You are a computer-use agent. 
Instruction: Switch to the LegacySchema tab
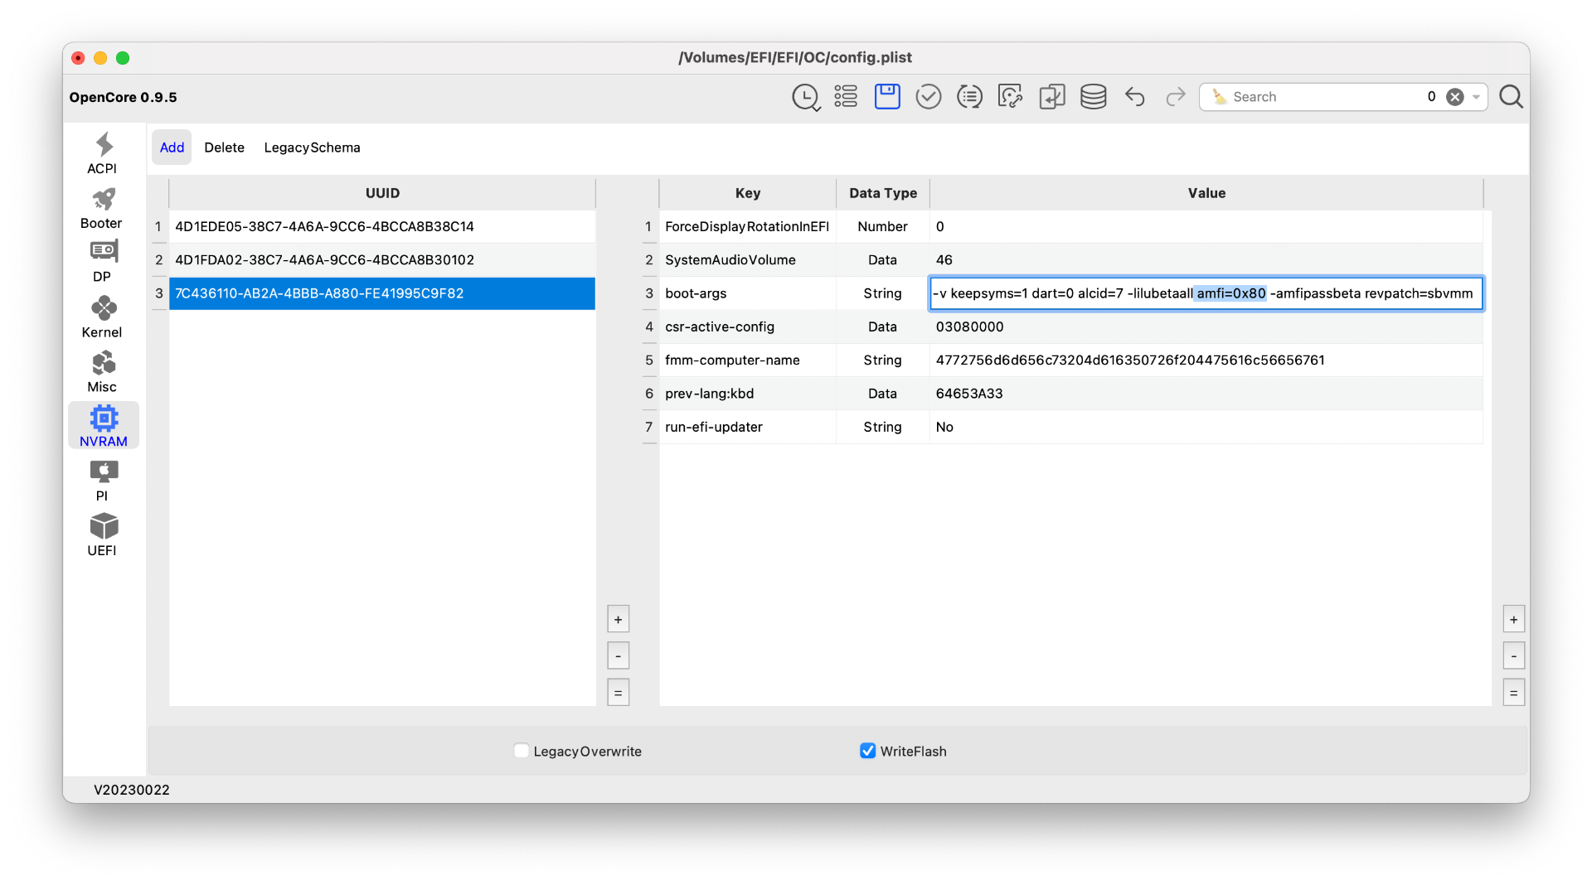coord(312,147)
